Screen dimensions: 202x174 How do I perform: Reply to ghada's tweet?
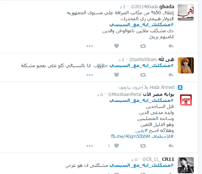(171, 46)
